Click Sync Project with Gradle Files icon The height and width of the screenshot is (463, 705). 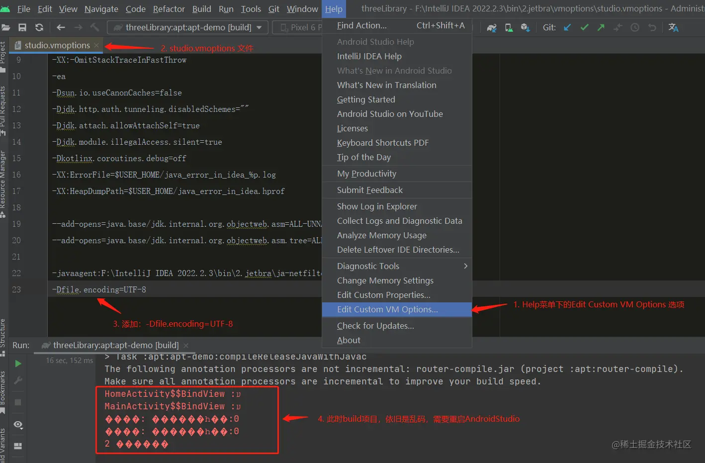(x=492, y=28)
